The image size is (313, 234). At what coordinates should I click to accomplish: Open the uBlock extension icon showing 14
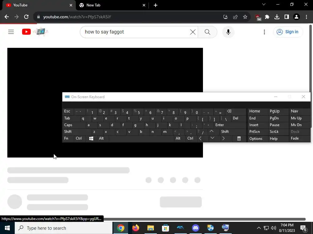(258, 17)
